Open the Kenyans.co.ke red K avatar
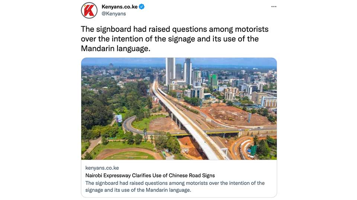The width and height of the screenshot is (357, 200). click(89, 10)
